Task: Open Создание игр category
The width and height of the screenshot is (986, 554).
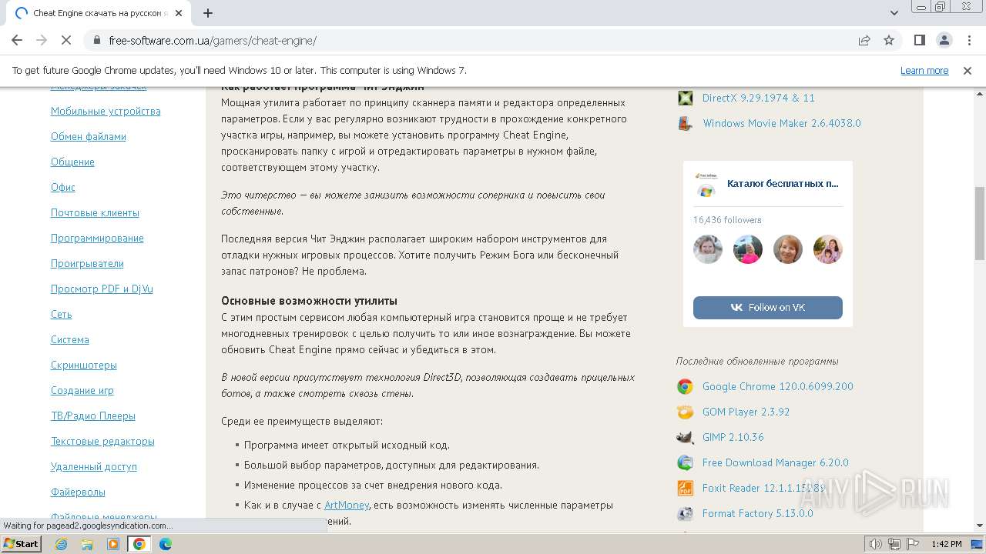Action: coord(82,390)
